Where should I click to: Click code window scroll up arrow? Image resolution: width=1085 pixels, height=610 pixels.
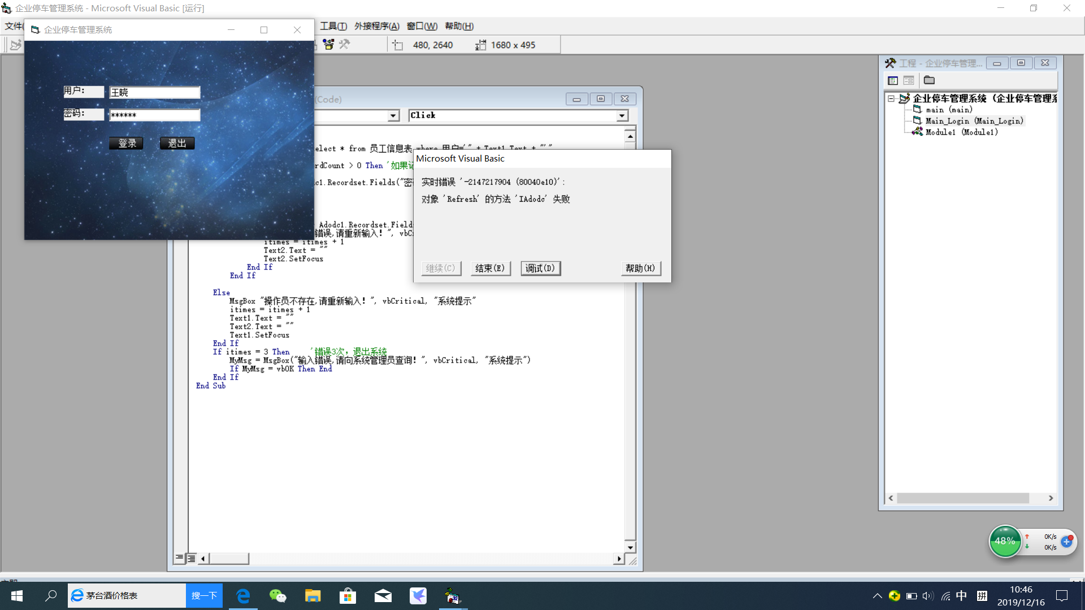point(630,136)
